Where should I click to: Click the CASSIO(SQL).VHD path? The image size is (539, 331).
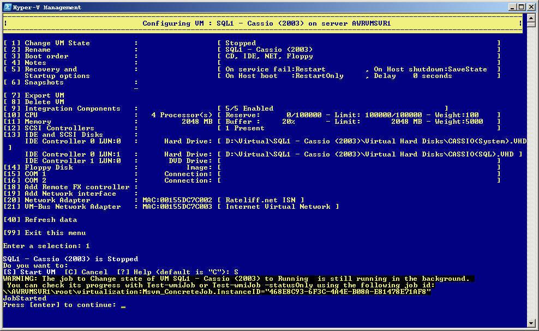tap(369, 154)
